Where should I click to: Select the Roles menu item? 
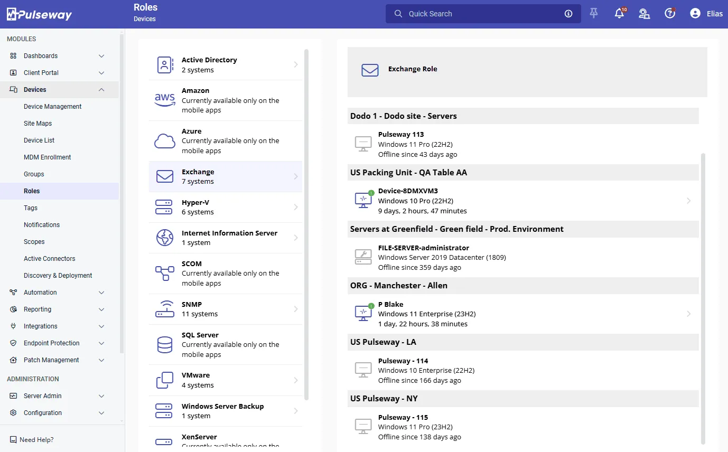pos(59,191)
